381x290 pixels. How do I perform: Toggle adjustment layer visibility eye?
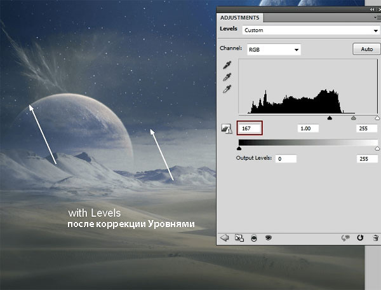(x=268, y=237)
